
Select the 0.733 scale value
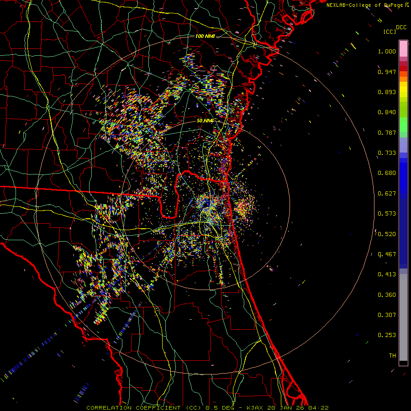(x=387, y=153)
